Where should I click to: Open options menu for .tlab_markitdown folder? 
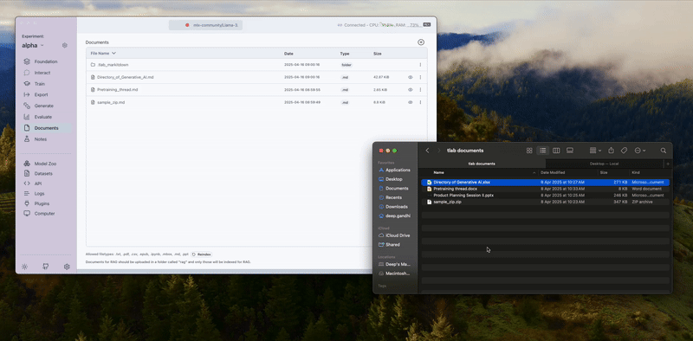tap(420, 65)
